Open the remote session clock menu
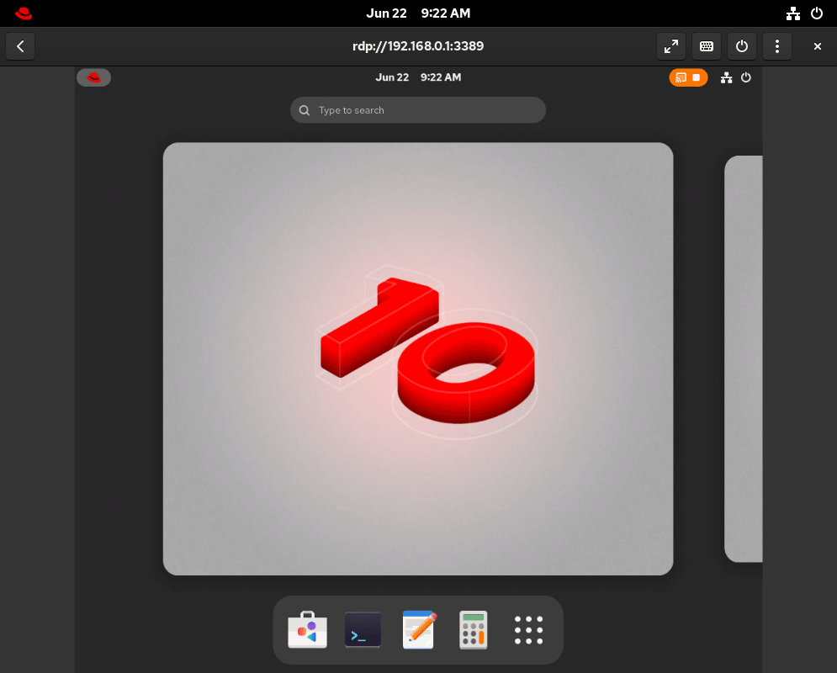837x673 pixels. (418, 77)
